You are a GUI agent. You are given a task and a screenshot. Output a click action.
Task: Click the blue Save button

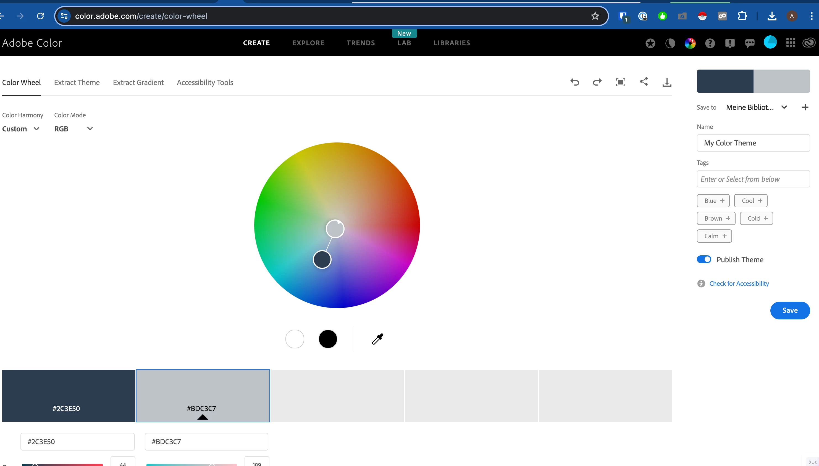point(789,310)
